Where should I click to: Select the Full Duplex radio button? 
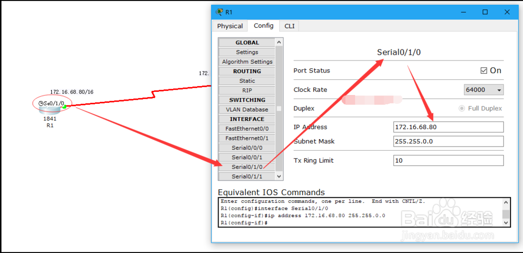click(462, 109)
